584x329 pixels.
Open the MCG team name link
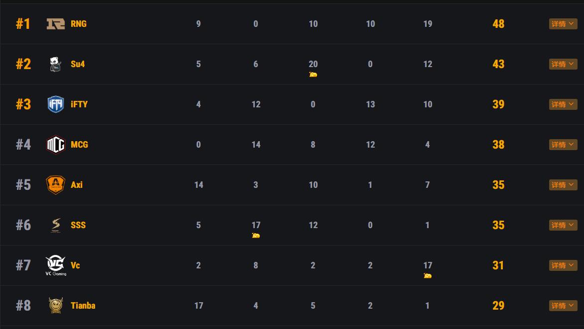tap(80, 145)
